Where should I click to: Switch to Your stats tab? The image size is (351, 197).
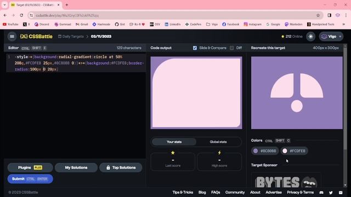click(x=174, y=142)
